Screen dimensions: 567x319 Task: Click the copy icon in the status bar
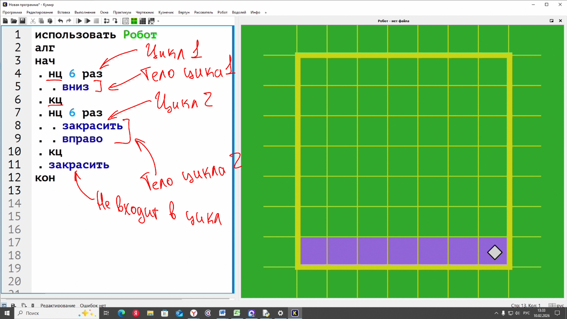pyautogui.click(x=24, y=306)
